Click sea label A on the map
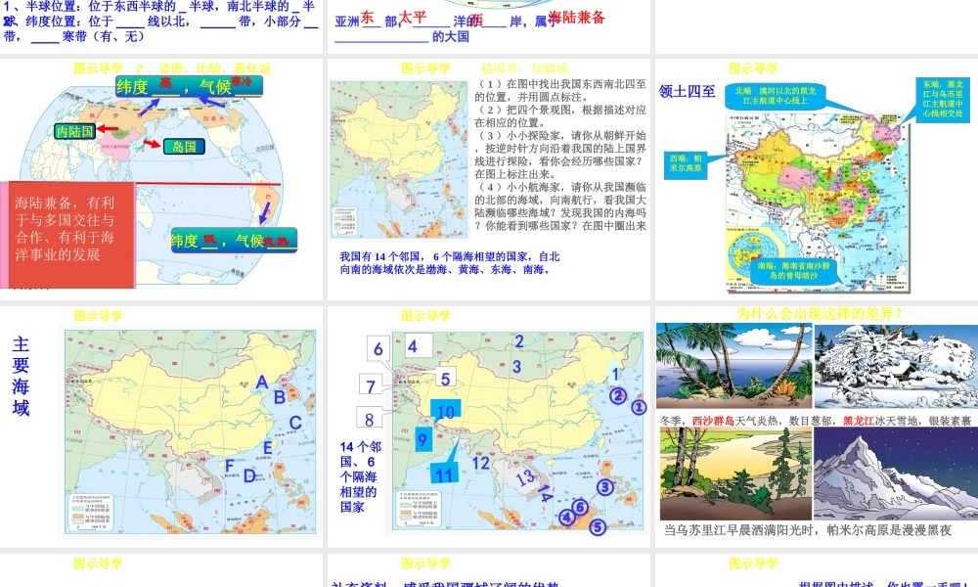The width and height of the screenshot is (978, 587). point(262,383)
